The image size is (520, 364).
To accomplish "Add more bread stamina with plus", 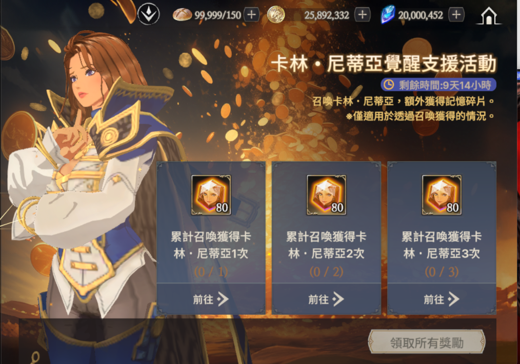I will [252, 14].
